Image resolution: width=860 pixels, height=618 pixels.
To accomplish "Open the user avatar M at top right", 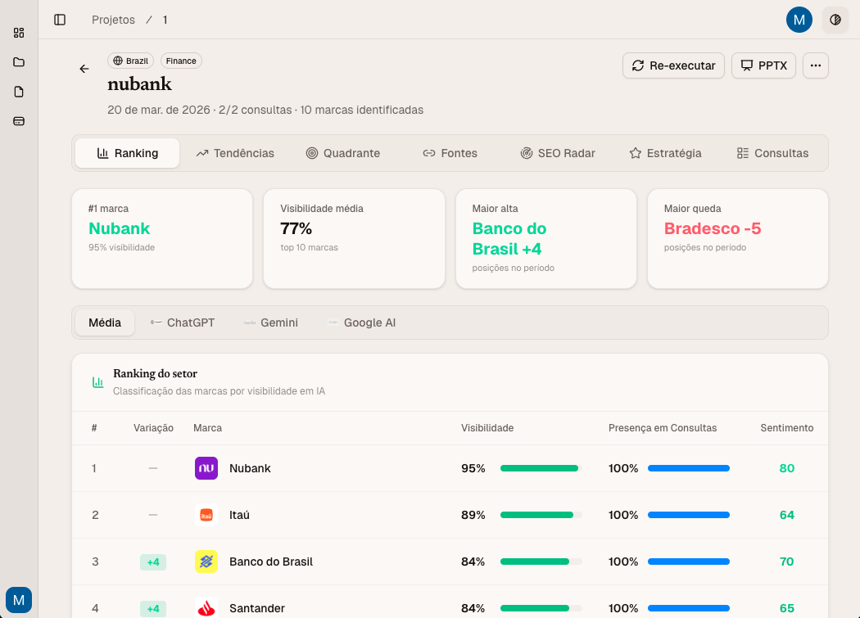I will point(799,20).
